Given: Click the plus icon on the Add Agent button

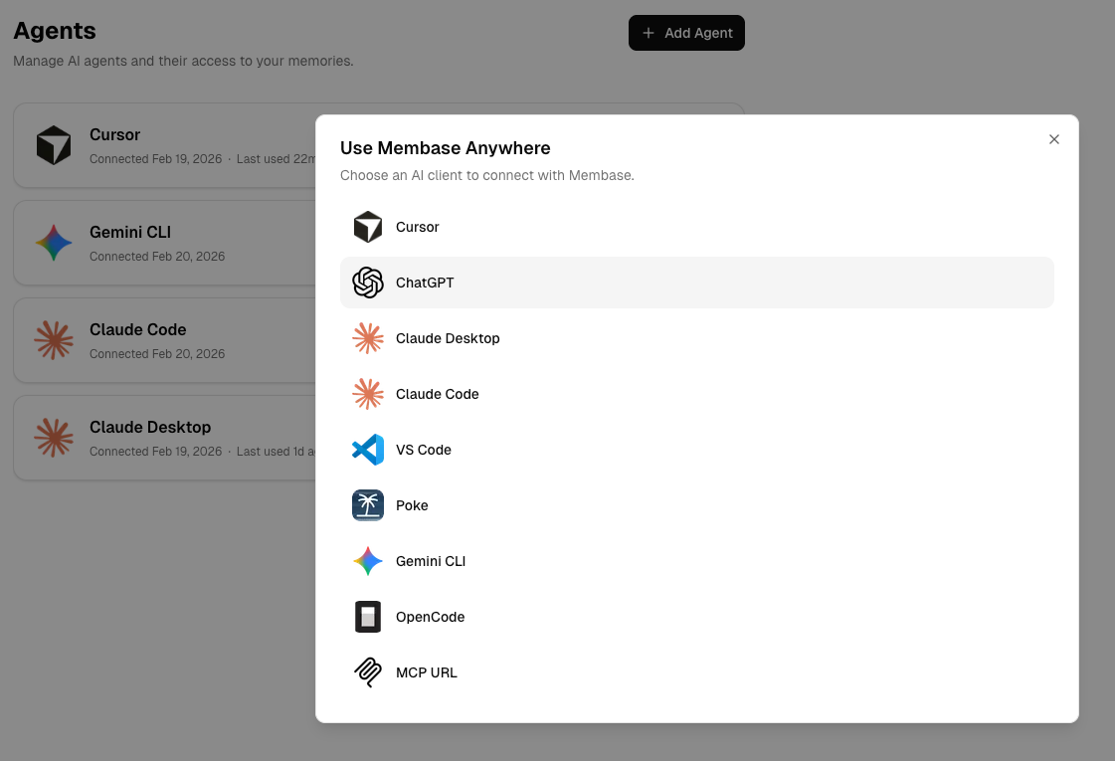Looking at the screenshot, I should tap(648, 33).
